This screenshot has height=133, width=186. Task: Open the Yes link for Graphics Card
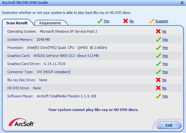pos(165,56)
